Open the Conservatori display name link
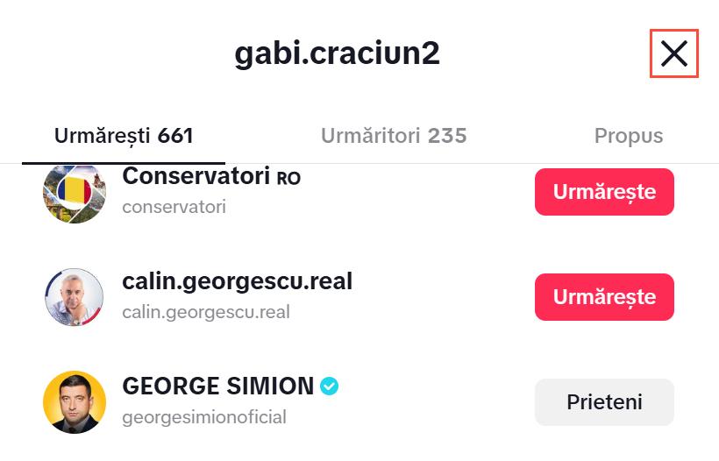Viewport: 719px width, 461px height. click(x=196, y=176)
